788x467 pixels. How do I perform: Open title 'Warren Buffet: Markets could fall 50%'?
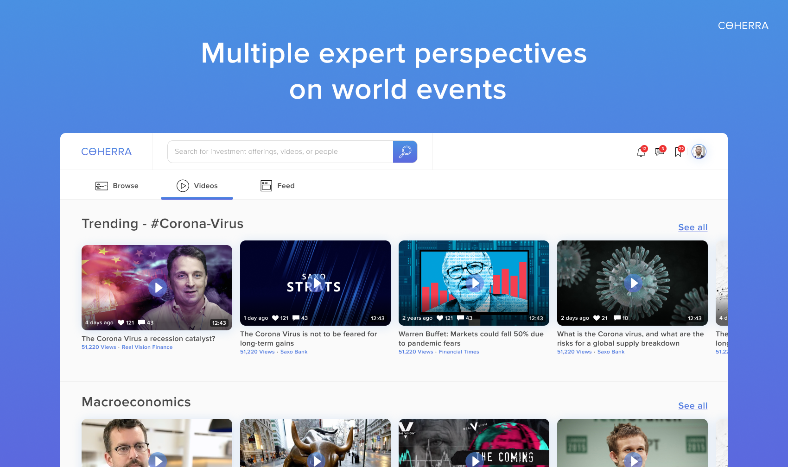coord(471,339)
